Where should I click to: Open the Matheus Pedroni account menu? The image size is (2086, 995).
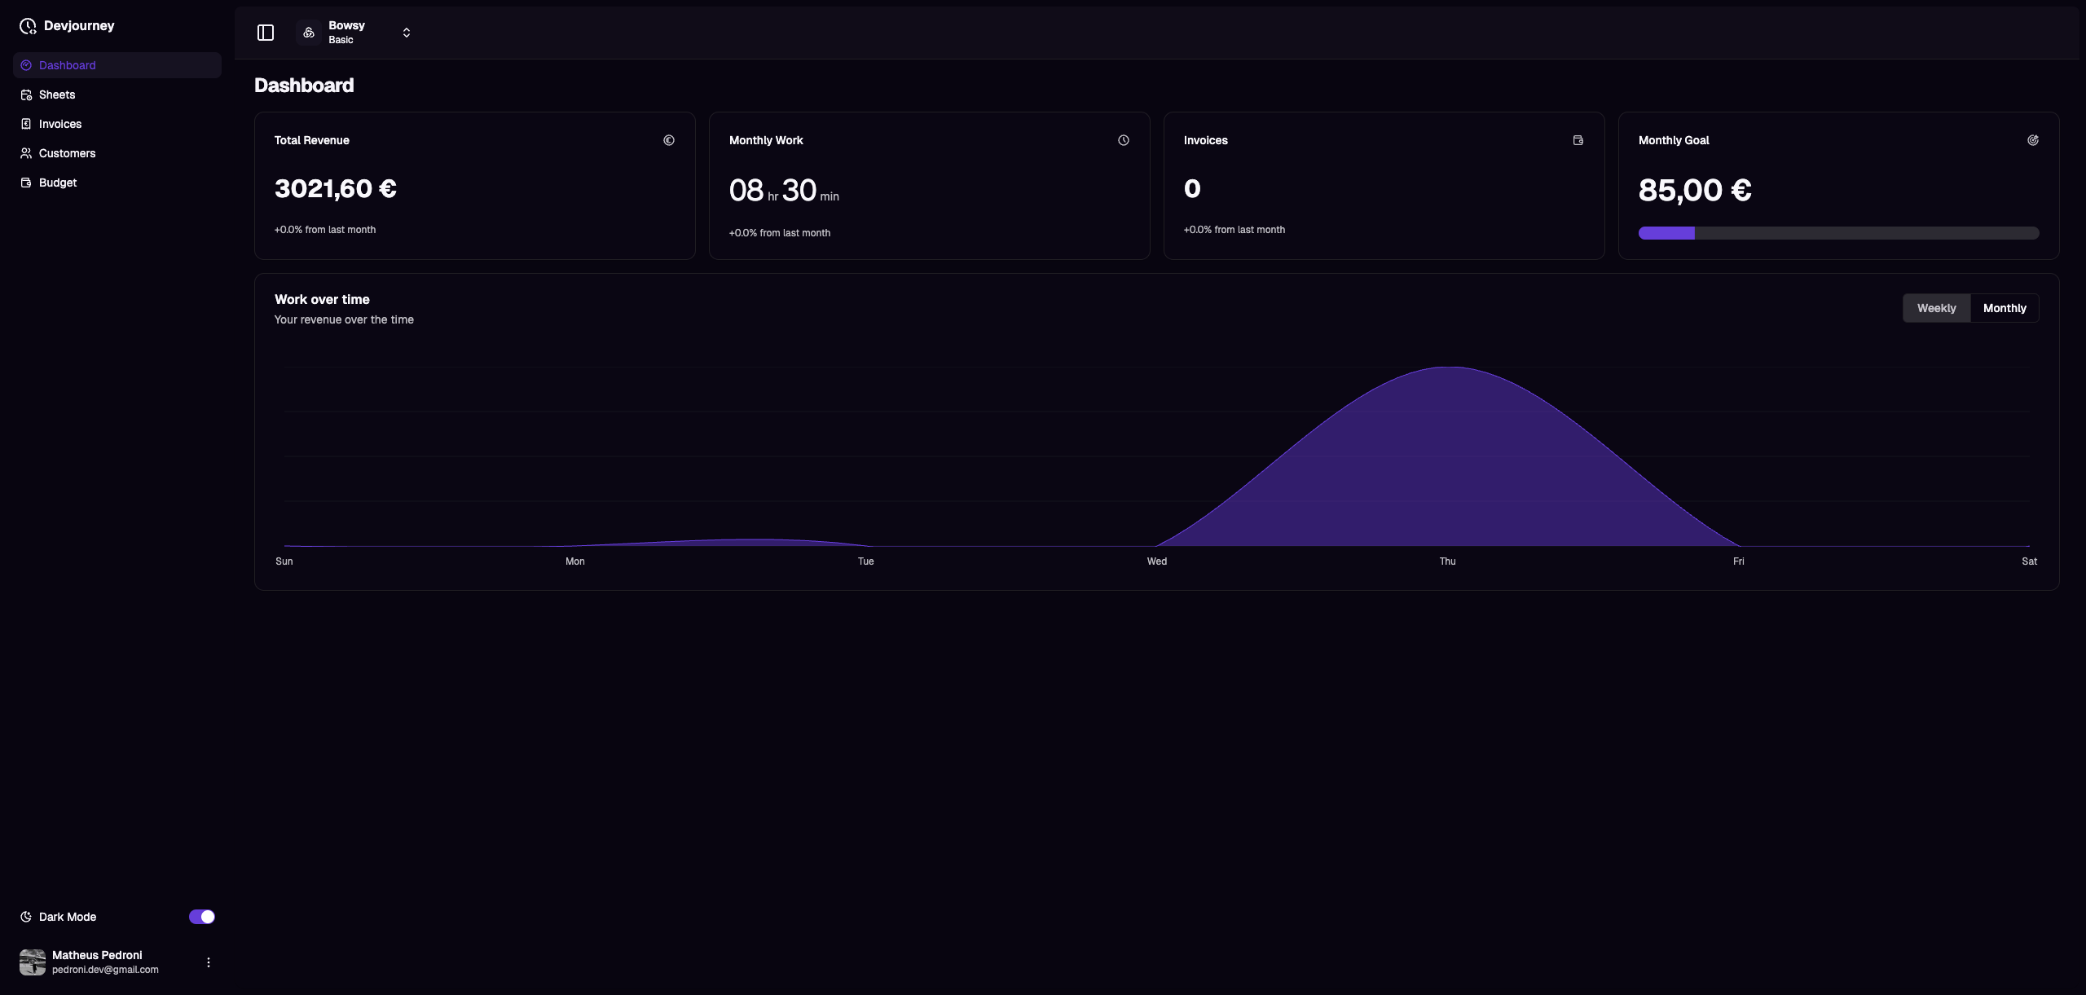pyautogui.click(x=98, y=962)
